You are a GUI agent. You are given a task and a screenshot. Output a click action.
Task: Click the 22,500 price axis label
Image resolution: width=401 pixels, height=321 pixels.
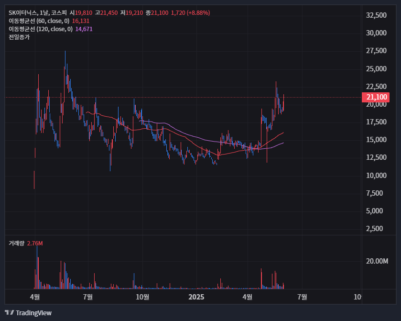tap(376, 87)
